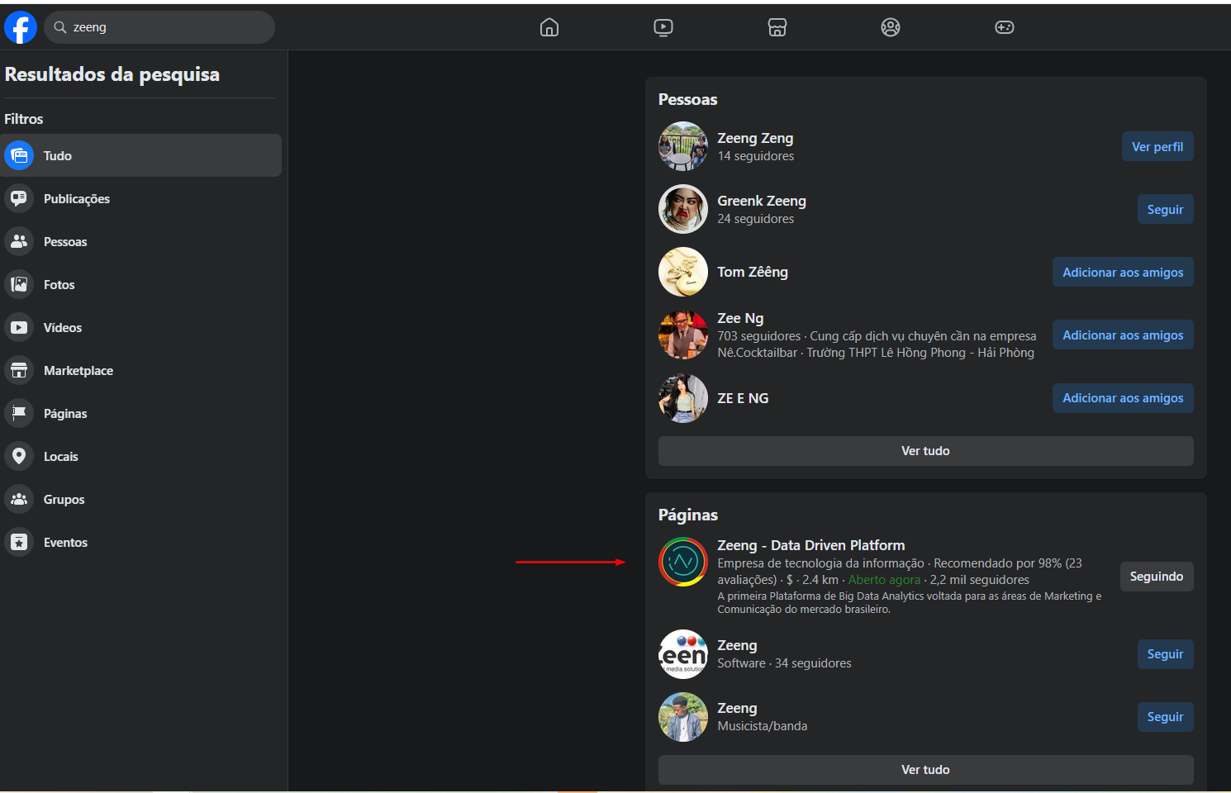View Zeeng Zeng profile with Ver perfil

(1157, 147)
